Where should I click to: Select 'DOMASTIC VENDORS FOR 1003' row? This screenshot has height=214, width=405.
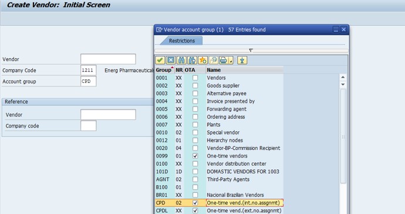coord(219,172)
